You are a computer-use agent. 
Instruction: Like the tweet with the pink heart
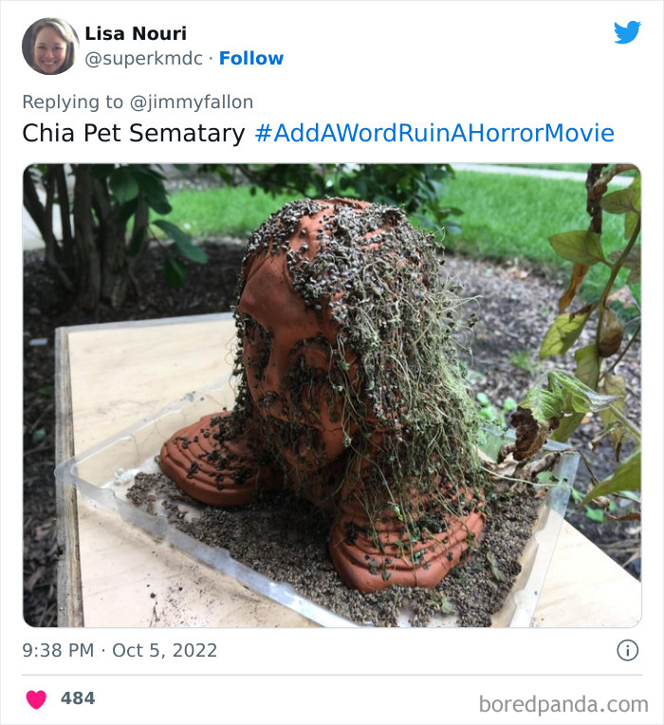[36, 699]
